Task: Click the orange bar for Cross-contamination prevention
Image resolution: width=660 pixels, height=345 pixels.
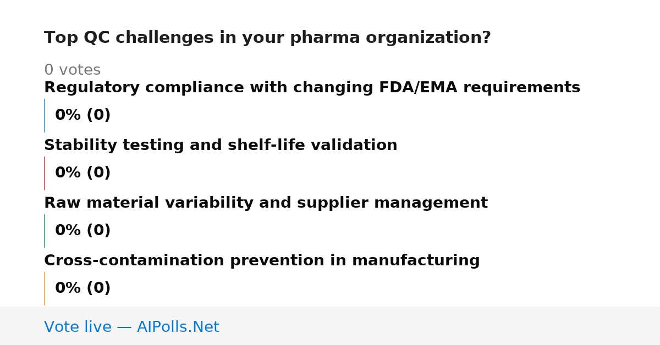Action: (44, 288)
